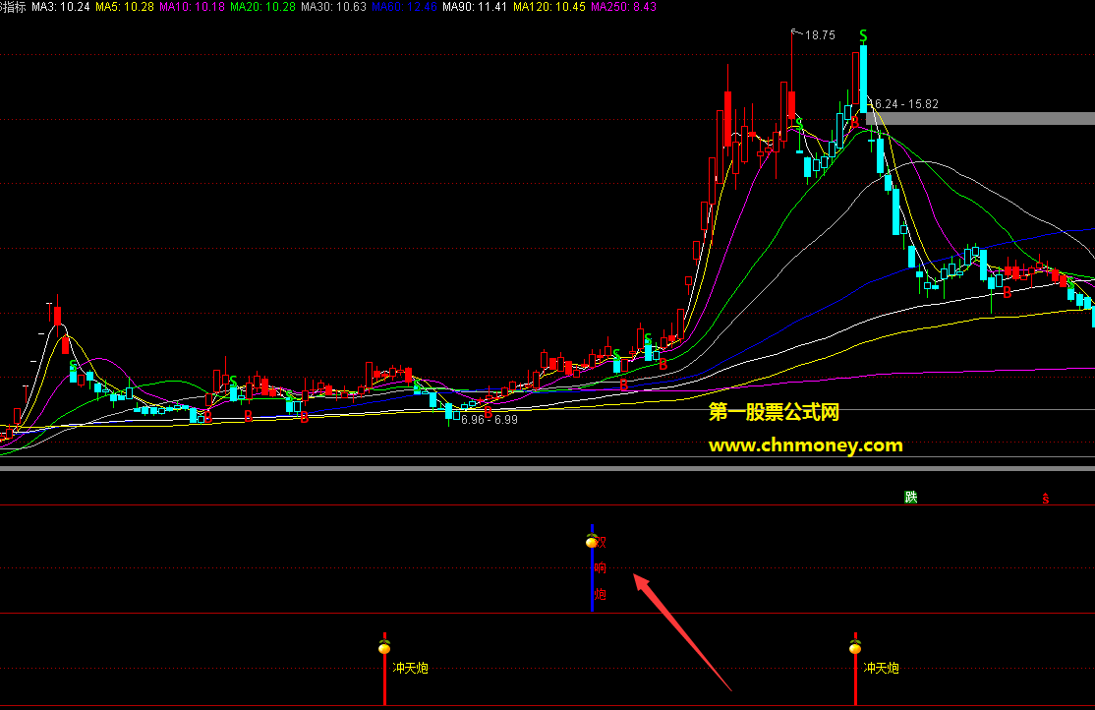Viewport: 1095px width, 710px height.
Task: Click the orange ball on the later 冲天炮 signal
Action: (x=855, y=647)
